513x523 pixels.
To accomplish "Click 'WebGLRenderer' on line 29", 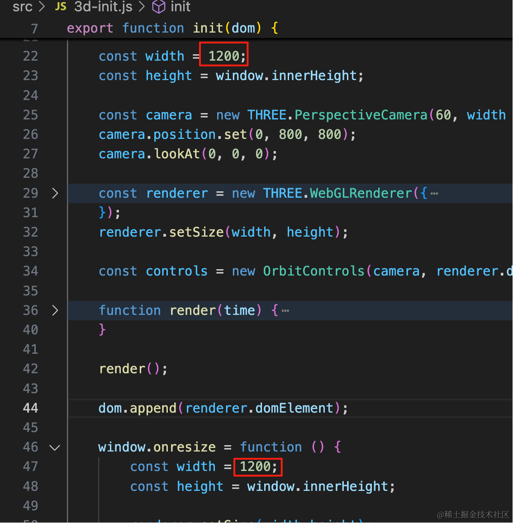I will tap(361, 194).
